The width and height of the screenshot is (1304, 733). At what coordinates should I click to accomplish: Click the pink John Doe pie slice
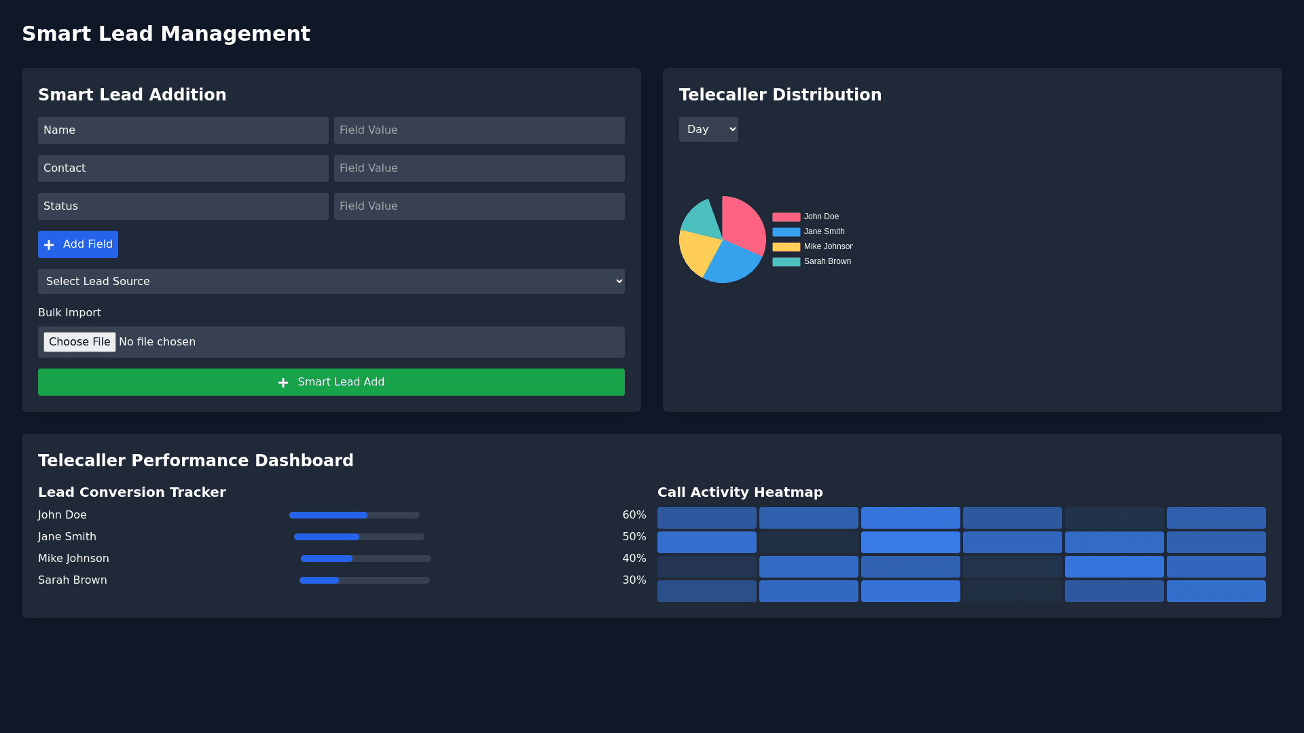pos(744,223)
